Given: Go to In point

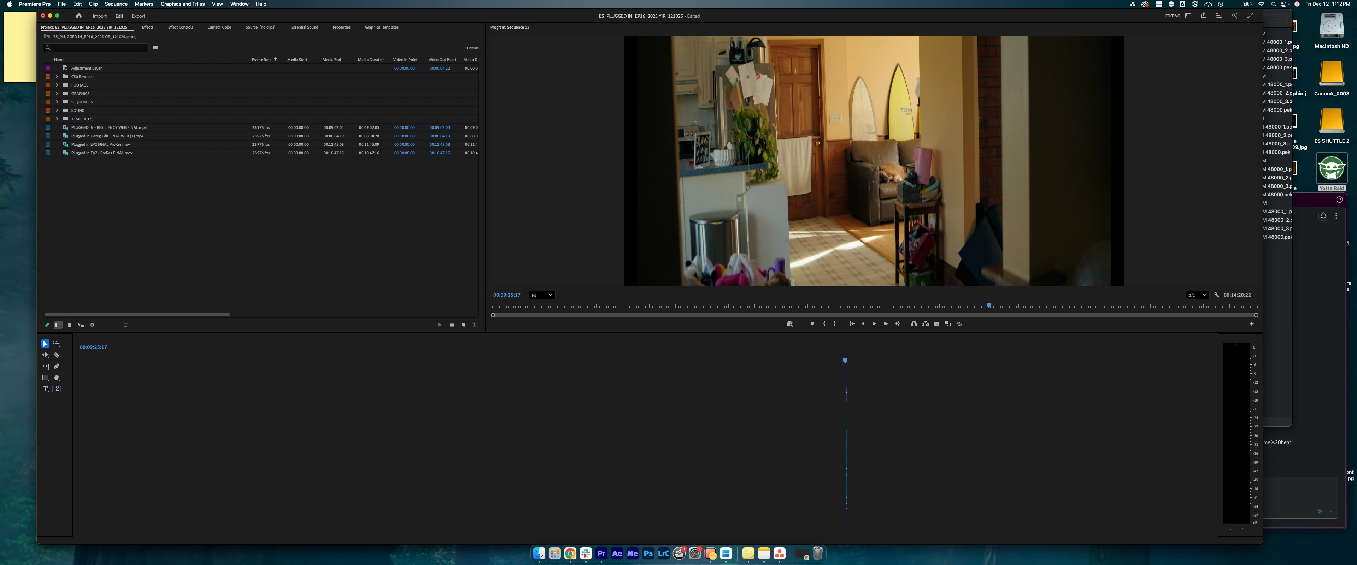Looking at the screenshot, I should pos(852,324).
